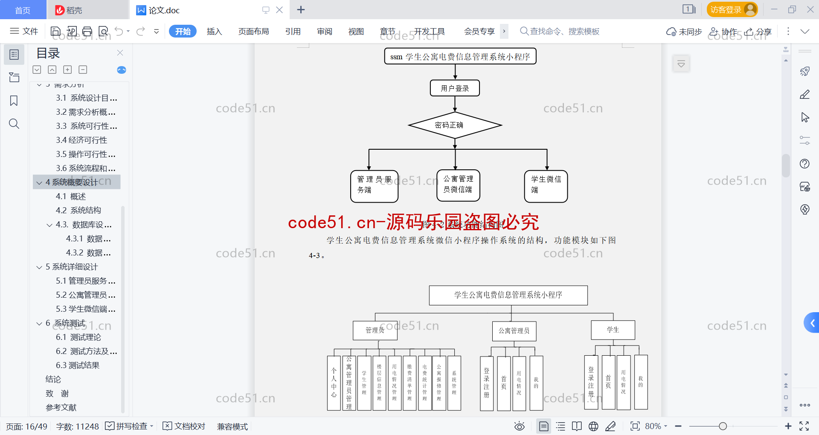
Task: Click the zoom in plus button
Action: tap(788, 426)
